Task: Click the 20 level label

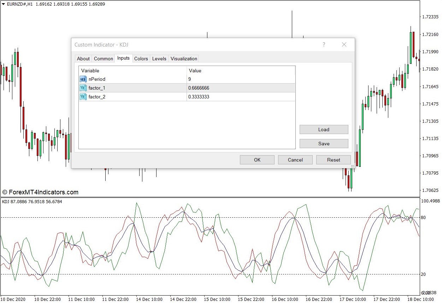Action: tap(423, 274)
